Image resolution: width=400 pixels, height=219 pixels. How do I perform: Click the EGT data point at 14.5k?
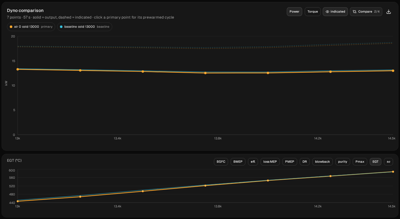(x=393, y=172)
